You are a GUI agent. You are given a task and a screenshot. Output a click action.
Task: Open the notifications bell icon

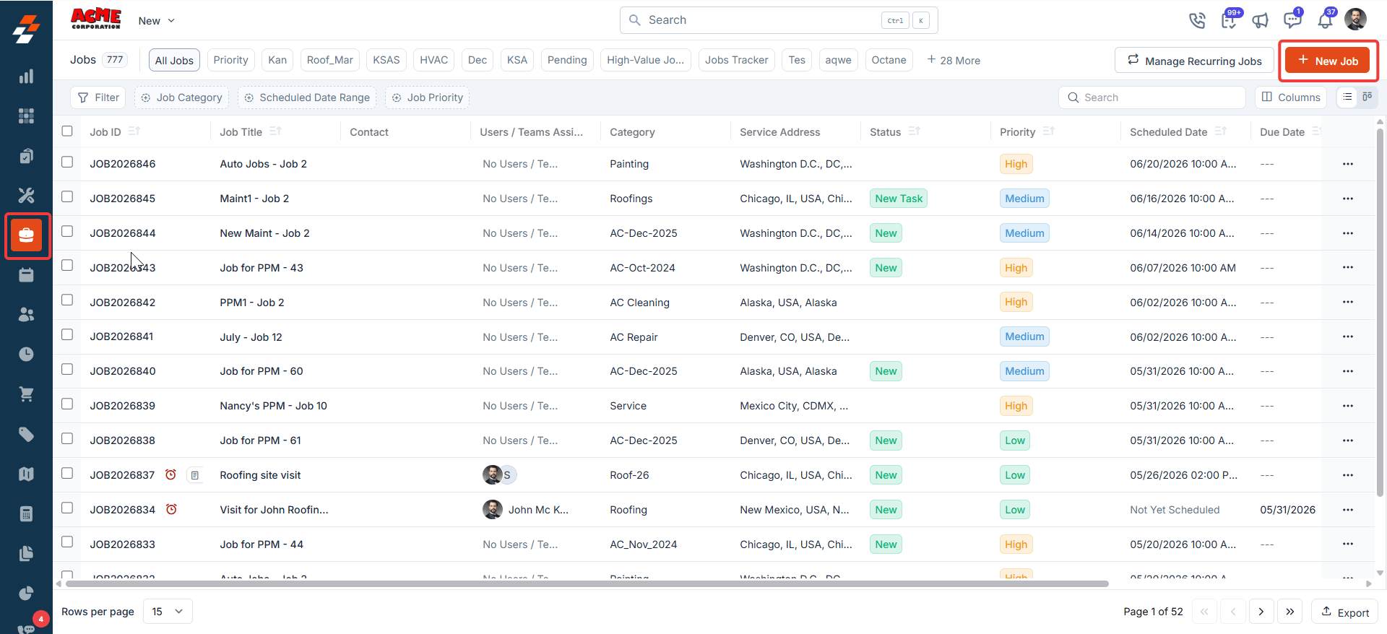[1325, 19]
